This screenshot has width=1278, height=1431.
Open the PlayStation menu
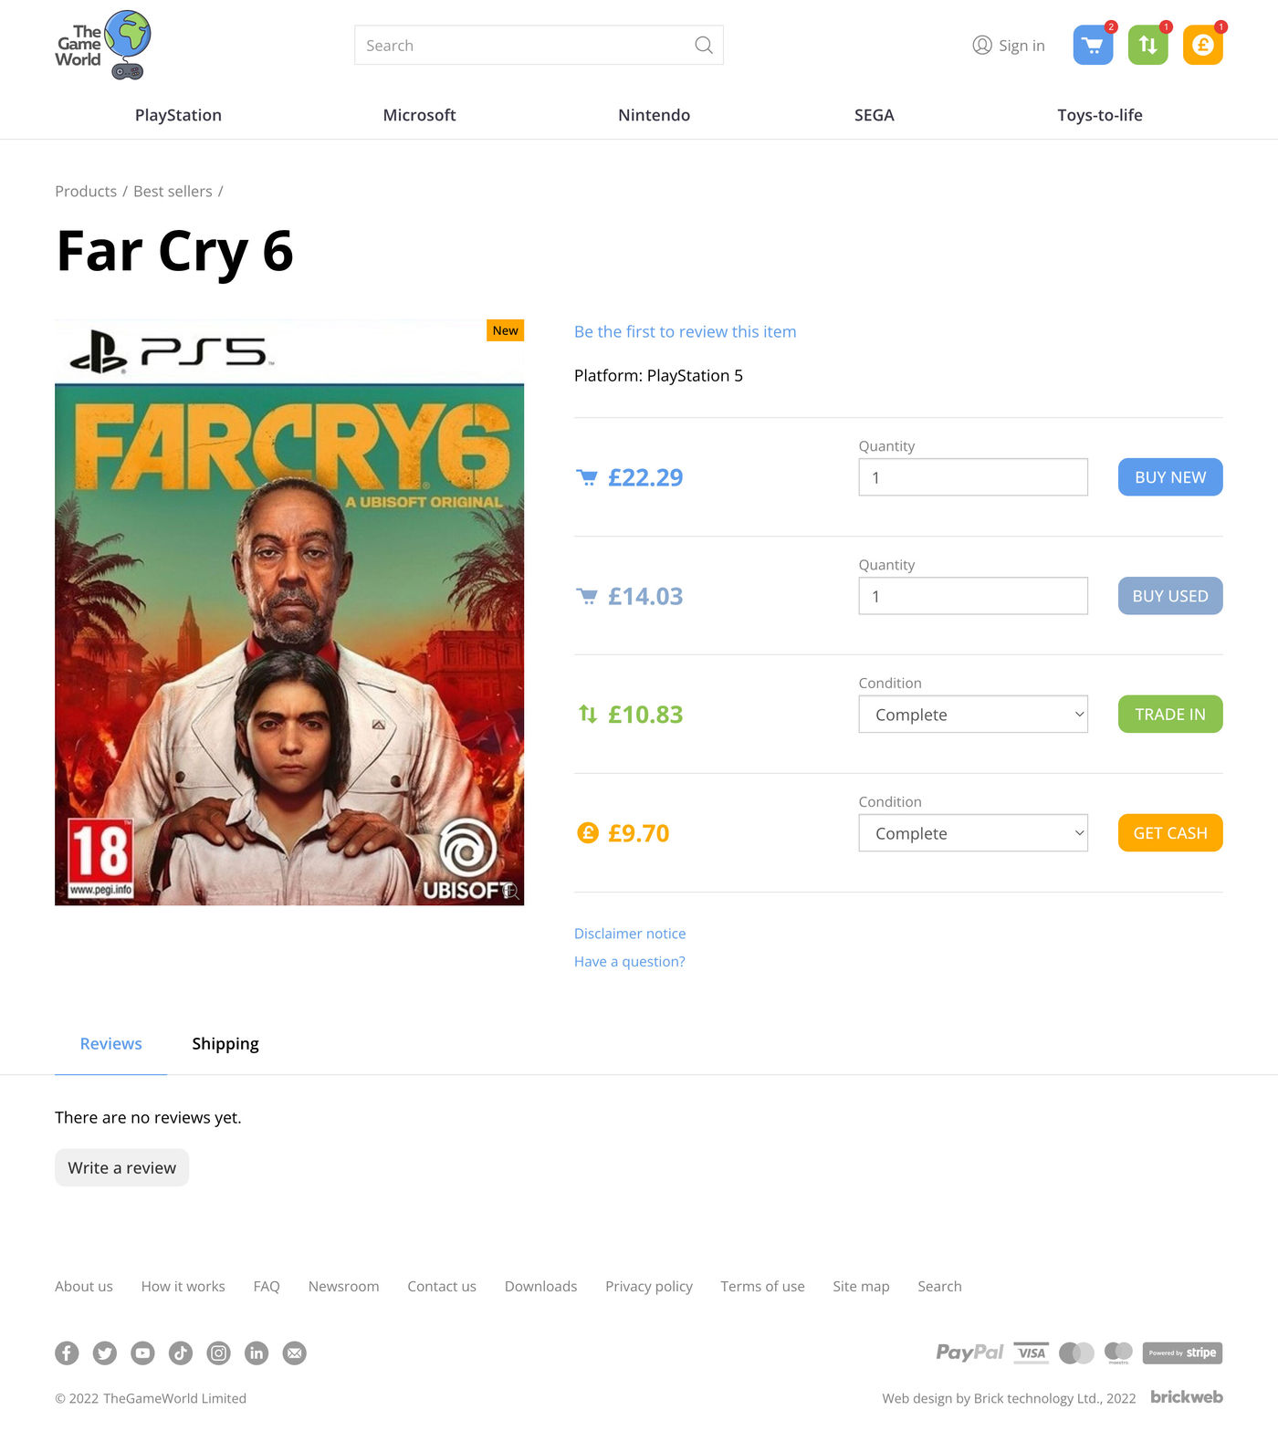(x=178, y=115)
